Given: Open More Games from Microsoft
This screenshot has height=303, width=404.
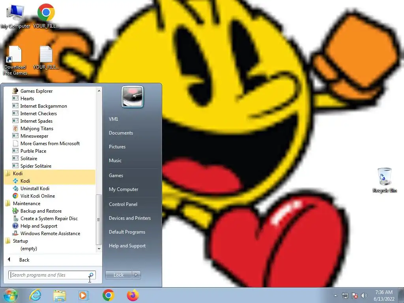Looking at the screenshot, I should (x=50, y=143).
